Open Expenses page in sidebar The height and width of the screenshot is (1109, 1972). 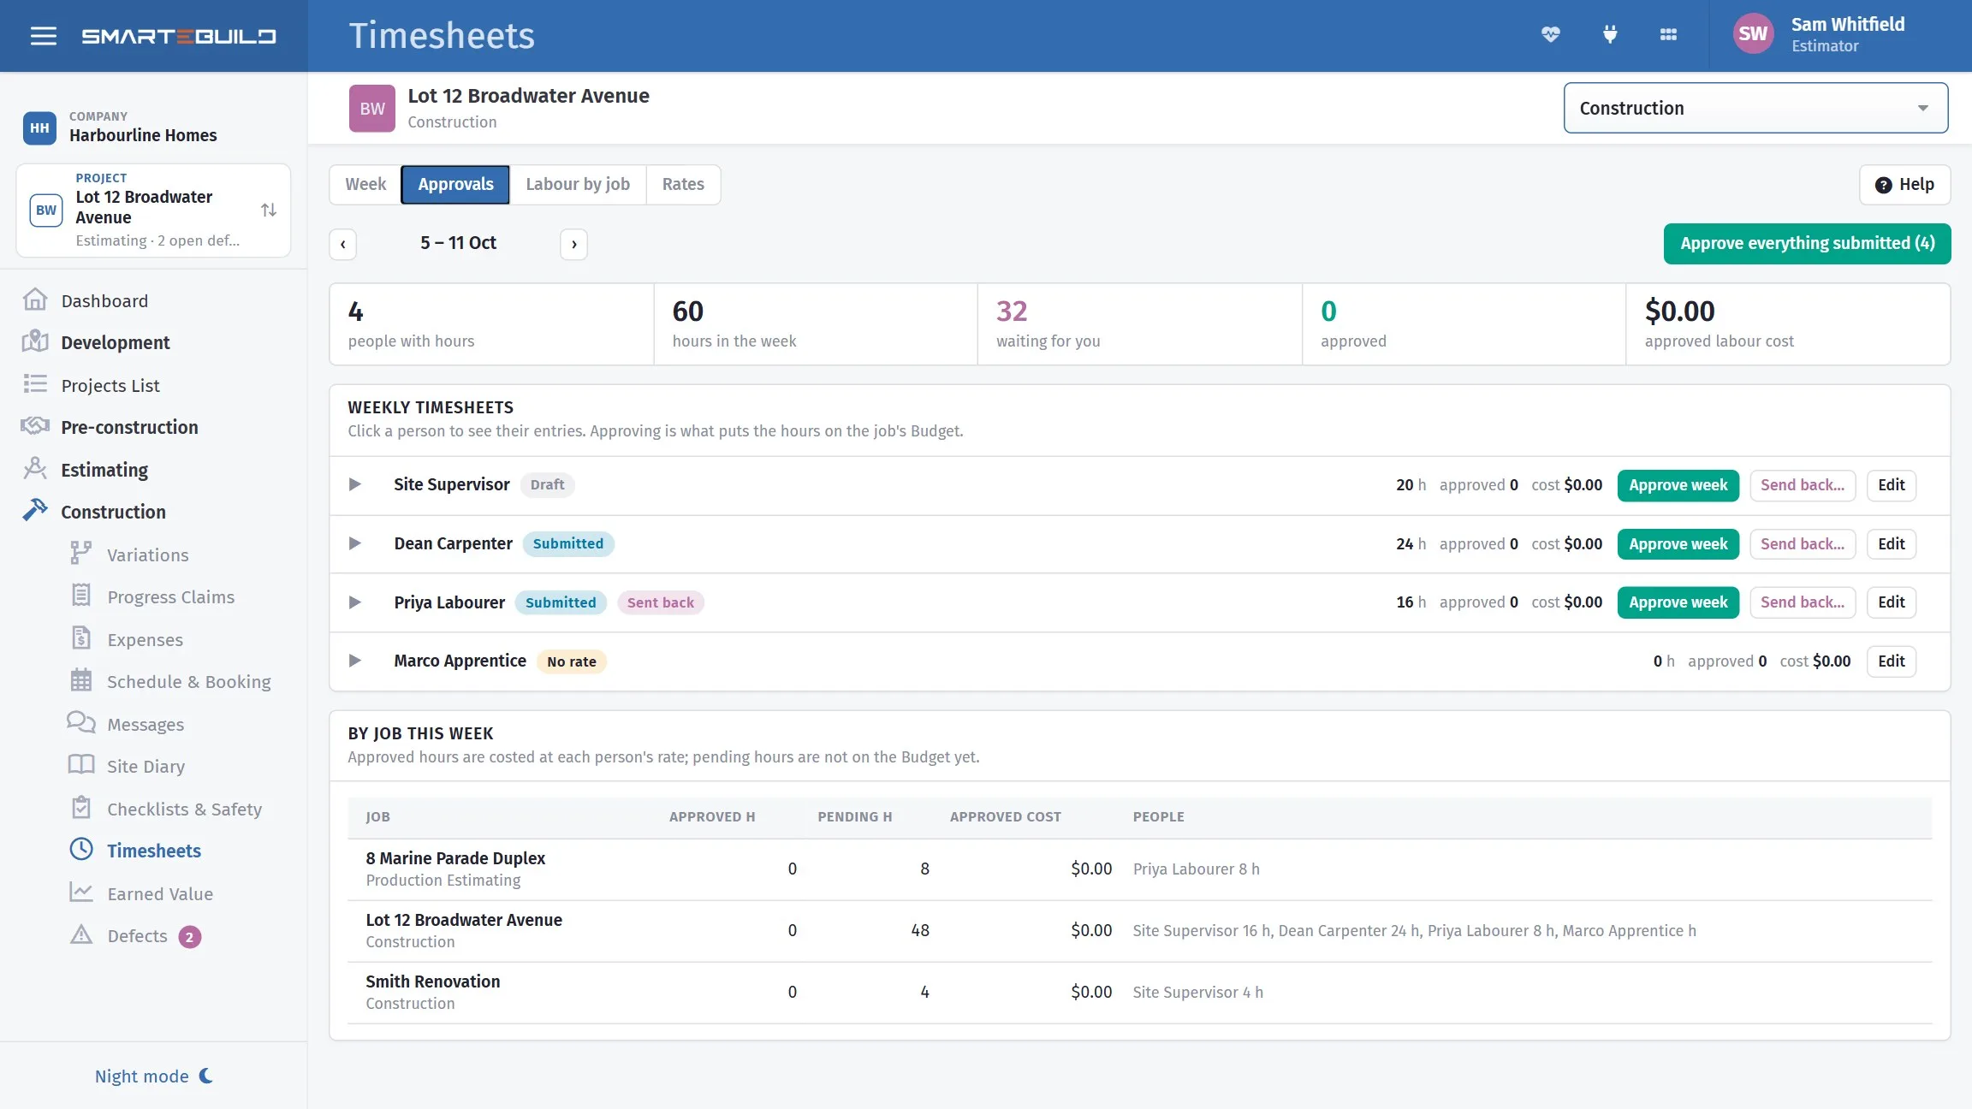coord(145,639)
